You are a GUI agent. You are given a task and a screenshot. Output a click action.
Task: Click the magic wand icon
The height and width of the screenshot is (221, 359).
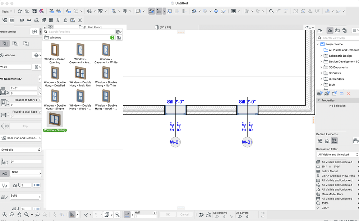pyautogui.click(x=117, y=215)
